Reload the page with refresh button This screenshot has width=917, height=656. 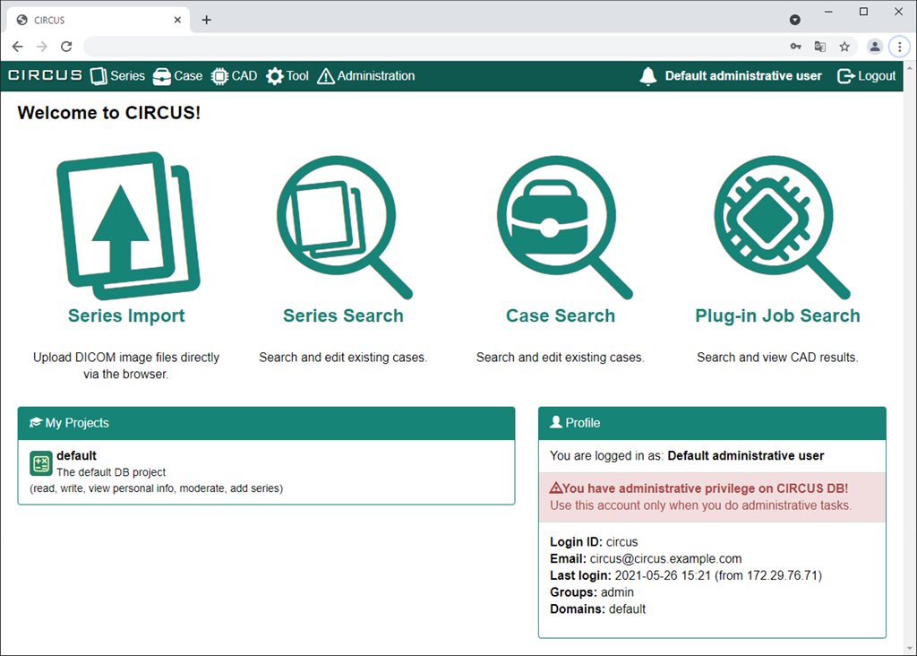coord(66,47)
